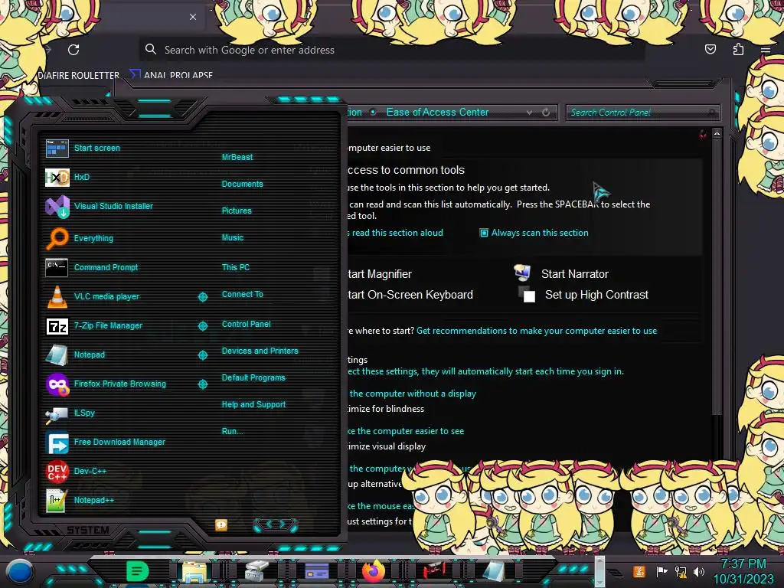Show hidden tray icons arrow

pyautogui.click(x=615, y=573)
